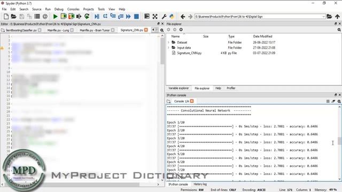342x192 pixels.
Task: Step to the next line debug icon
Action: [105, 17]
